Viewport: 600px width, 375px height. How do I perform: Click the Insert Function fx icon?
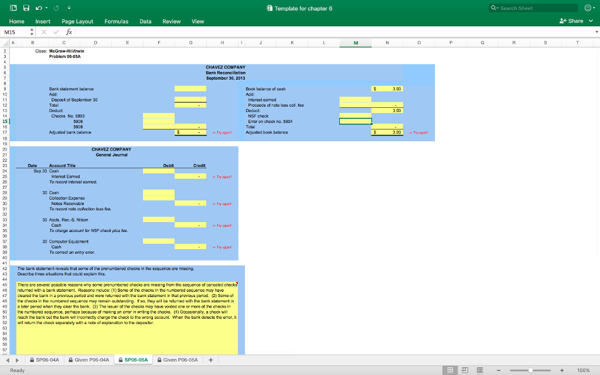tap(69, 32)
